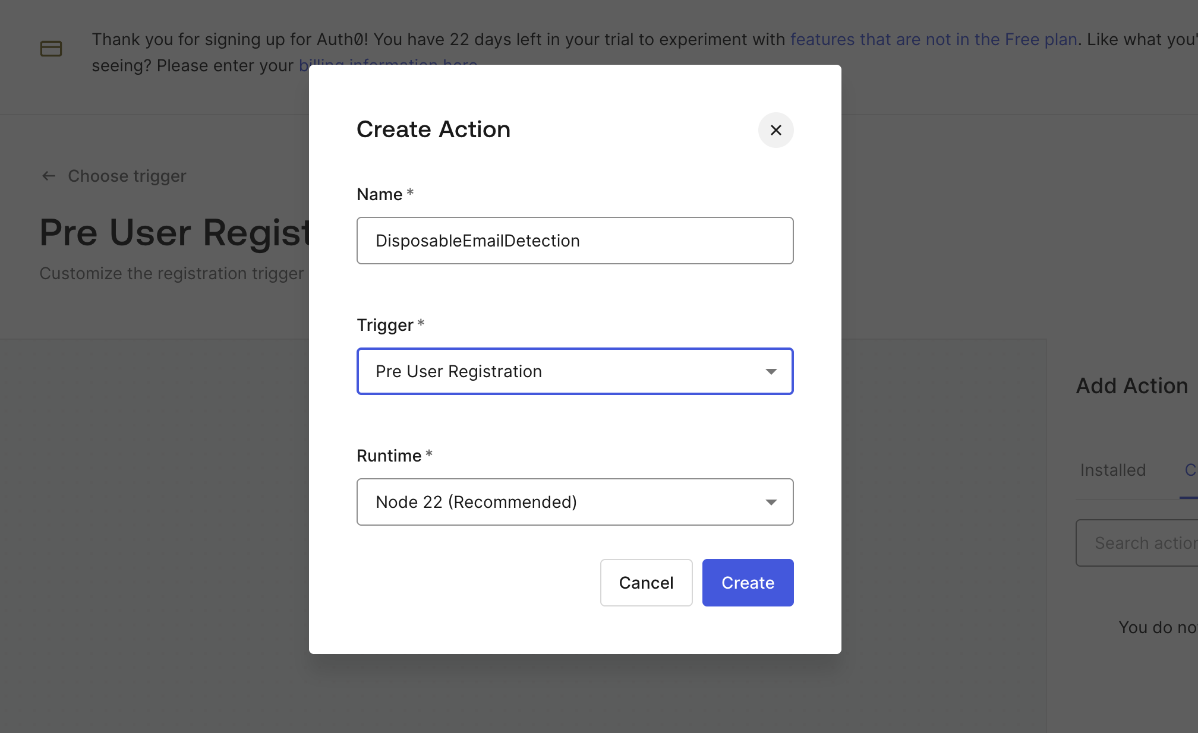Click the Node 22 (Recommended) runtime selector

pos(575,502)
